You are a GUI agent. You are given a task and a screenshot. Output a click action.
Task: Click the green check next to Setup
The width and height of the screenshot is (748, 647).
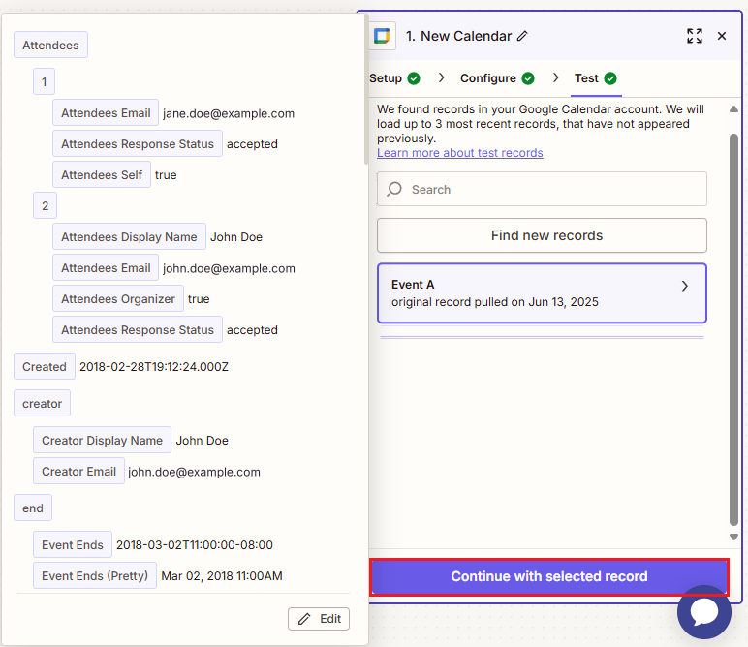pos(414,78)
